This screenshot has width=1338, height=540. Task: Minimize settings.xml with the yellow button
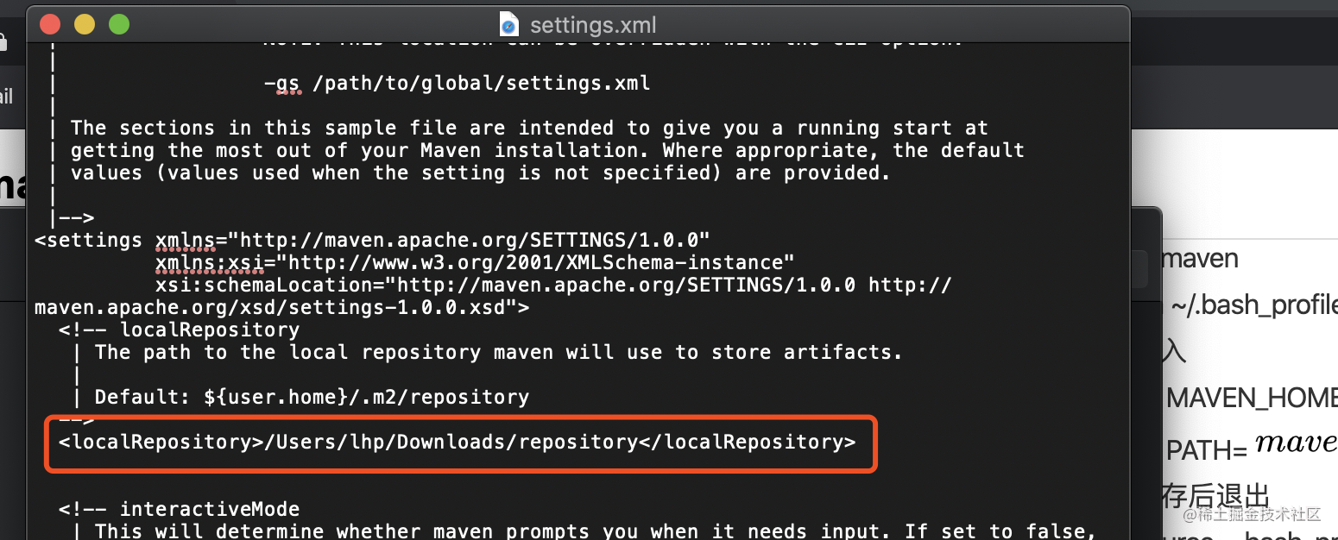click(x=85, y=24)
